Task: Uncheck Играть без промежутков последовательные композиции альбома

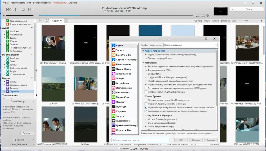Action: 146,107
